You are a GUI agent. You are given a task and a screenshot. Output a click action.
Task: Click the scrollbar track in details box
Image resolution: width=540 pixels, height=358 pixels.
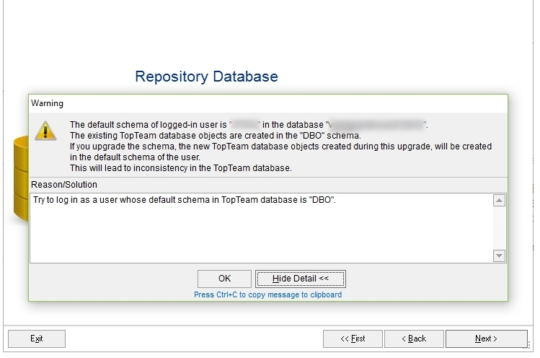499,228
